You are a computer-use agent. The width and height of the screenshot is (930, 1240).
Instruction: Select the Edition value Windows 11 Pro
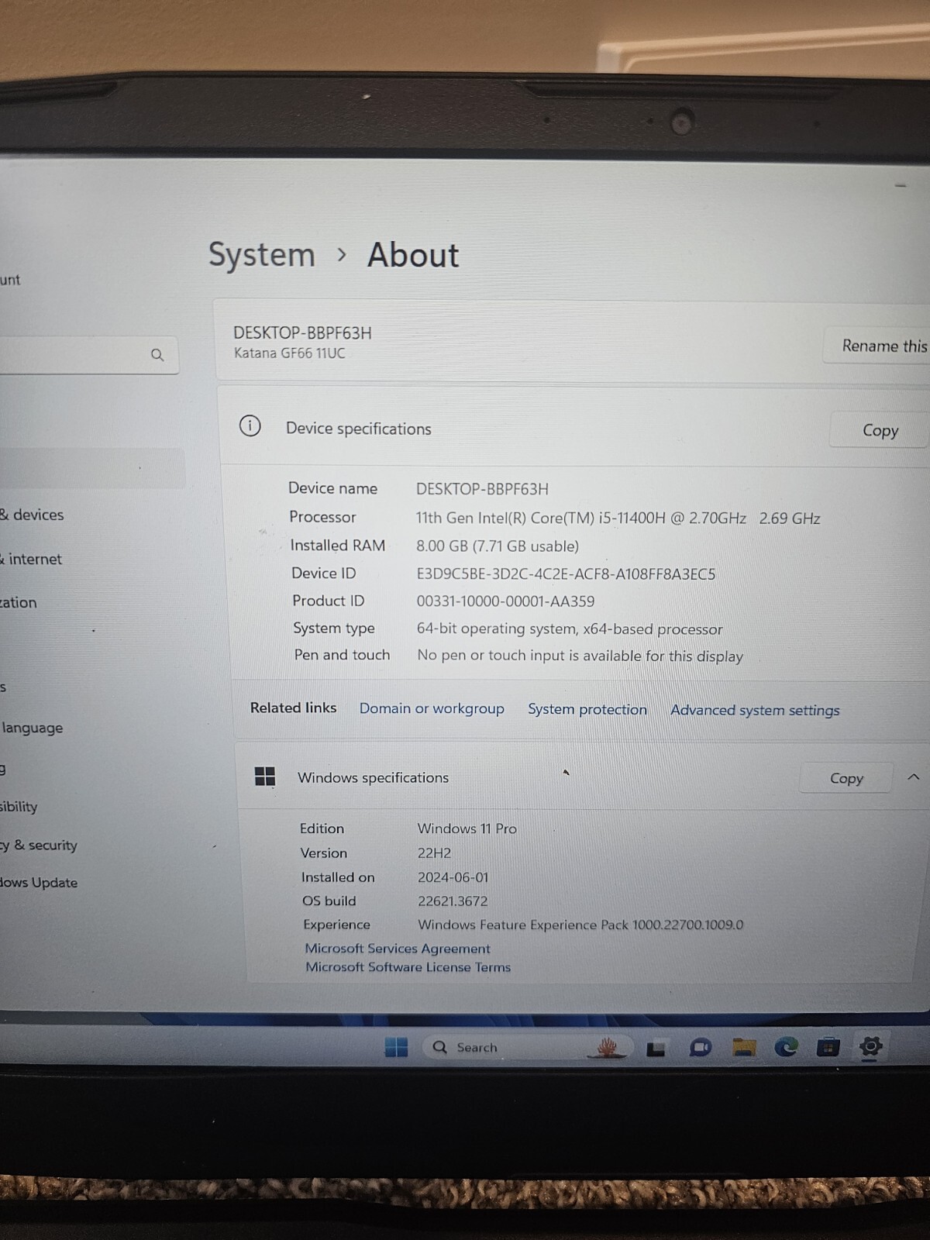tap(467, 828)
